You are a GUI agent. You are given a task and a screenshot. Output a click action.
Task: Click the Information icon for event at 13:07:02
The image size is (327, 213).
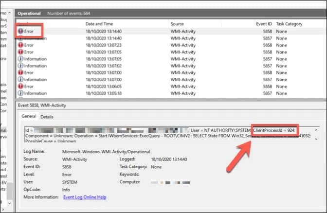click(x=20, y=66)
